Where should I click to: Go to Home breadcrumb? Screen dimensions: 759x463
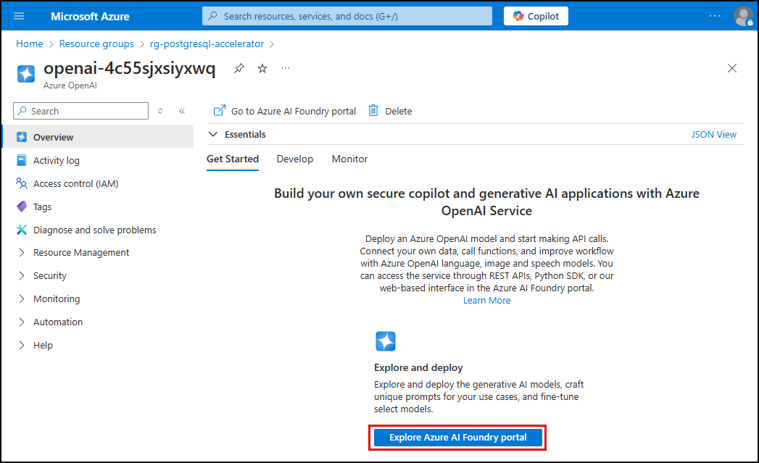click(30, 43)
